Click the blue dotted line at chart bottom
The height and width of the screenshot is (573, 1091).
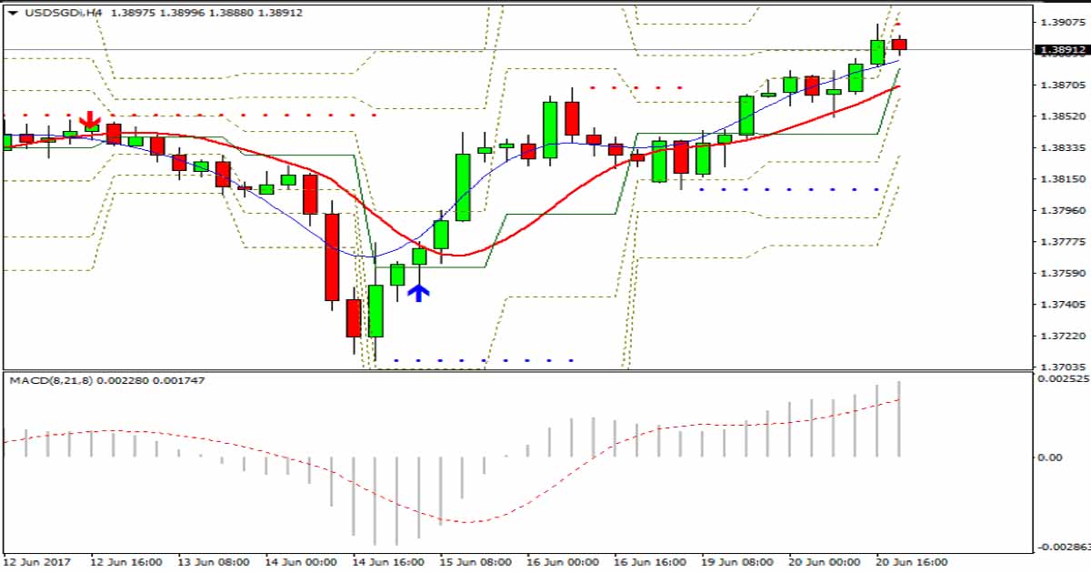coord(482,360)
